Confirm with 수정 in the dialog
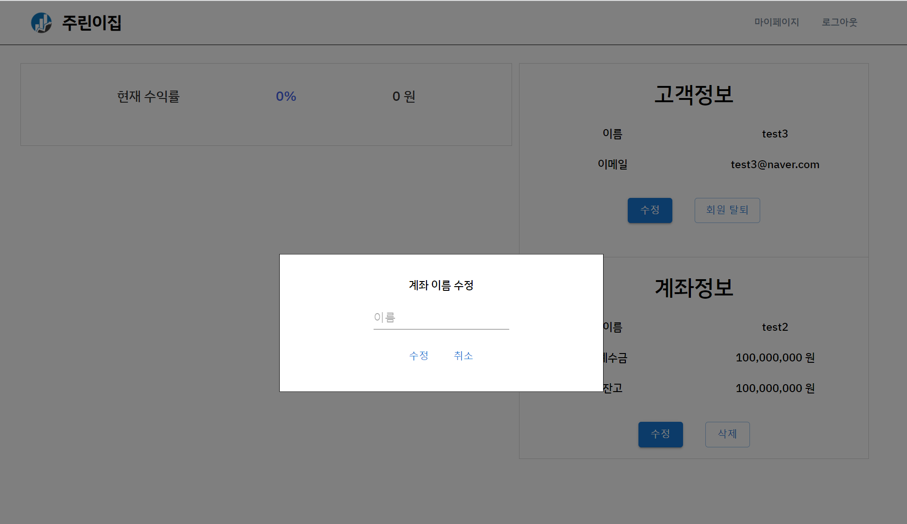 click(419, 355)
